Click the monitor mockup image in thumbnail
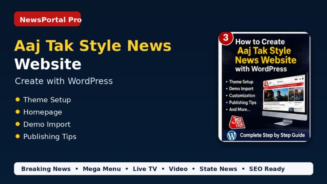 pyautogui.click(x=285, y=99)
